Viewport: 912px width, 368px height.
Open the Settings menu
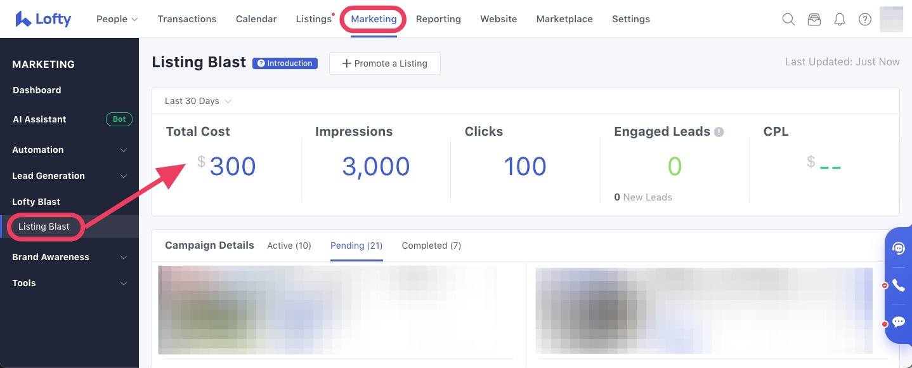(x=631, y=19)
